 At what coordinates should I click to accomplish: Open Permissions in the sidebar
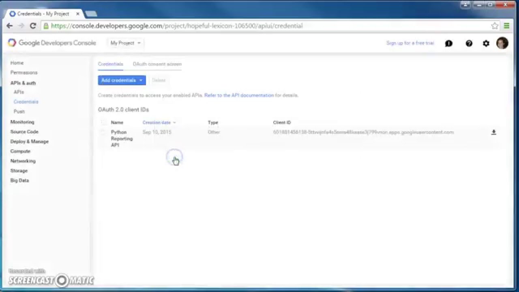[x=24, y=73]
